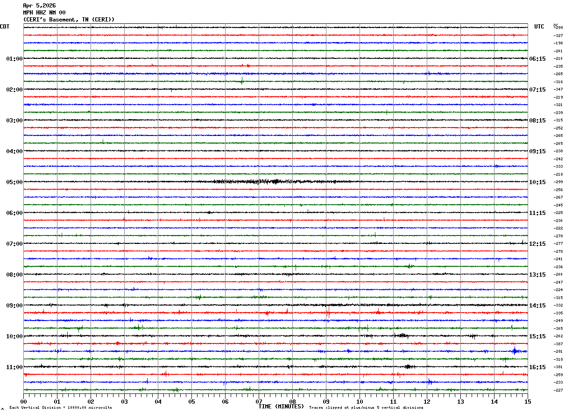Click the bottom-axis minute tick label '07'
Image resolution: width=565 pixels, height=414 pixels.
(259, 401)
